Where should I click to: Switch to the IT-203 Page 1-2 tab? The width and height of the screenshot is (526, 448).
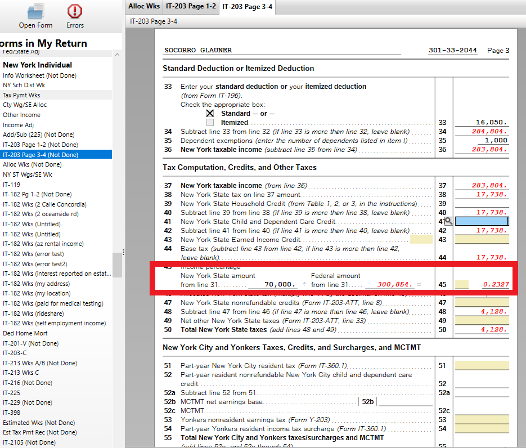click(190, 6)
